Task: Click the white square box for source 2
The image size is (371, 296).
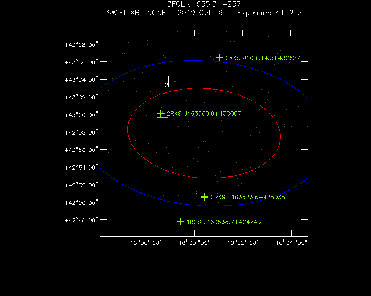Action: coord(174,81)
